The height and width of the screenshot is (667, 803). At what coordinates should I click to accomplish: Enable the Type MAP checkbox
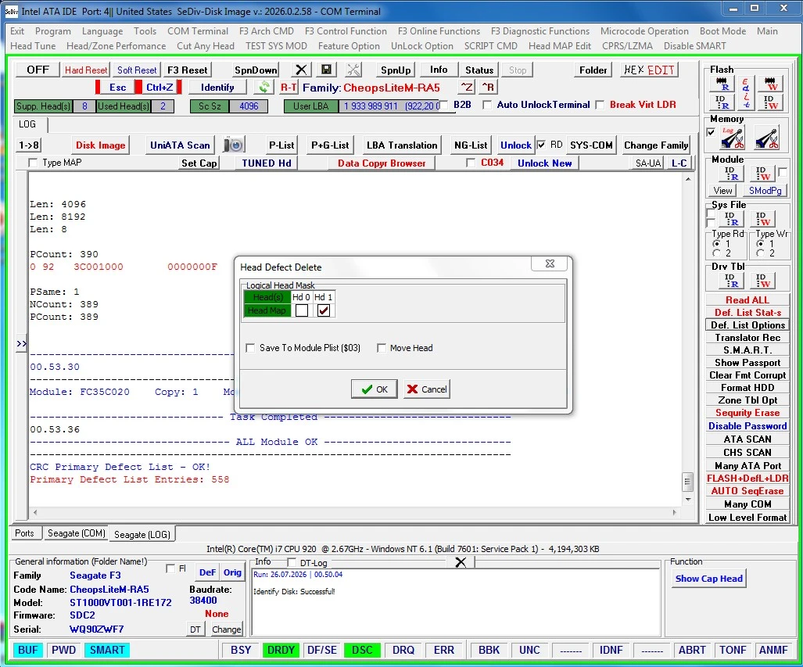pos(33,163)
